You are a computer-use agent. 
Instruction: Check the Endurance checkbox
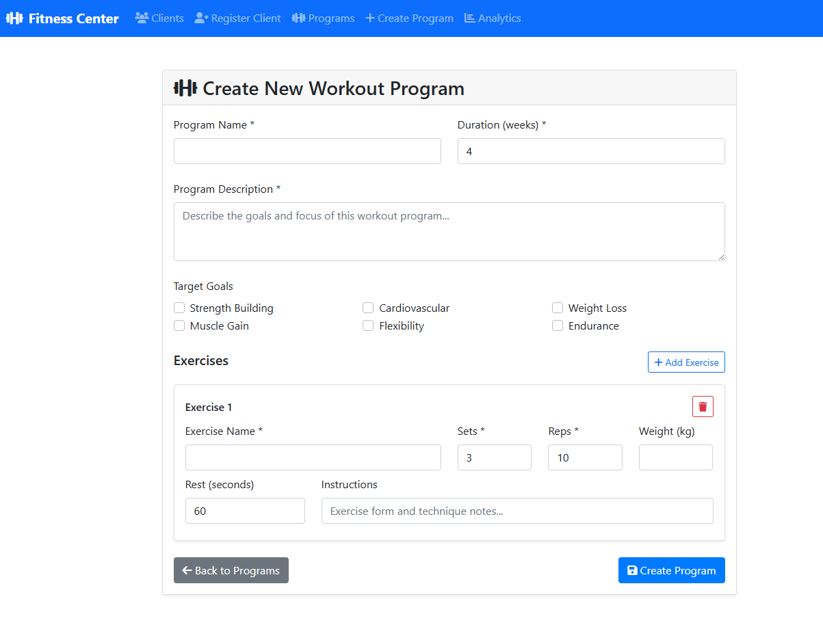(x=558, y=326)
